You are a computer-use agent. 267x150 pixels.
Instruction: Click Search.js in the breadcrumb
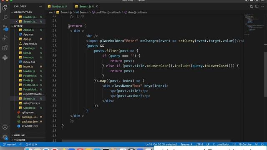[64, 12]
